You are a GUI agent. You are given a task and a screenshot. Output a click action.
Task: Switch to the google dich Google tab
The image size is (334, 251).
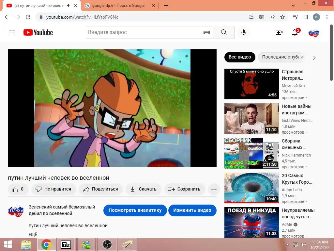coord(118,6)
